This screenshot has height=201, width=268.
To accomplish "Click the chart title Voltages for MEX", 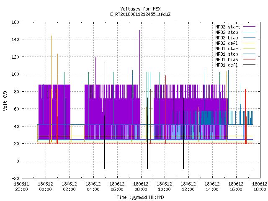I will pos(140,9).
